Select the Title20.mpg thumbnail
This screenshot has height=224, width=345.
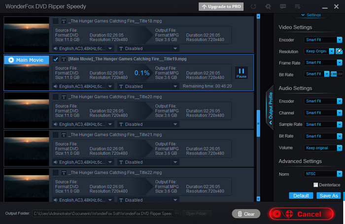[x=27, y=110]
